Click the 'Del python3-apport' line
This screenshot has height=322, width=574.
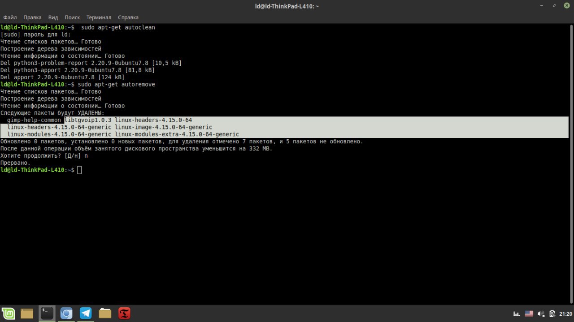point(78,70)
